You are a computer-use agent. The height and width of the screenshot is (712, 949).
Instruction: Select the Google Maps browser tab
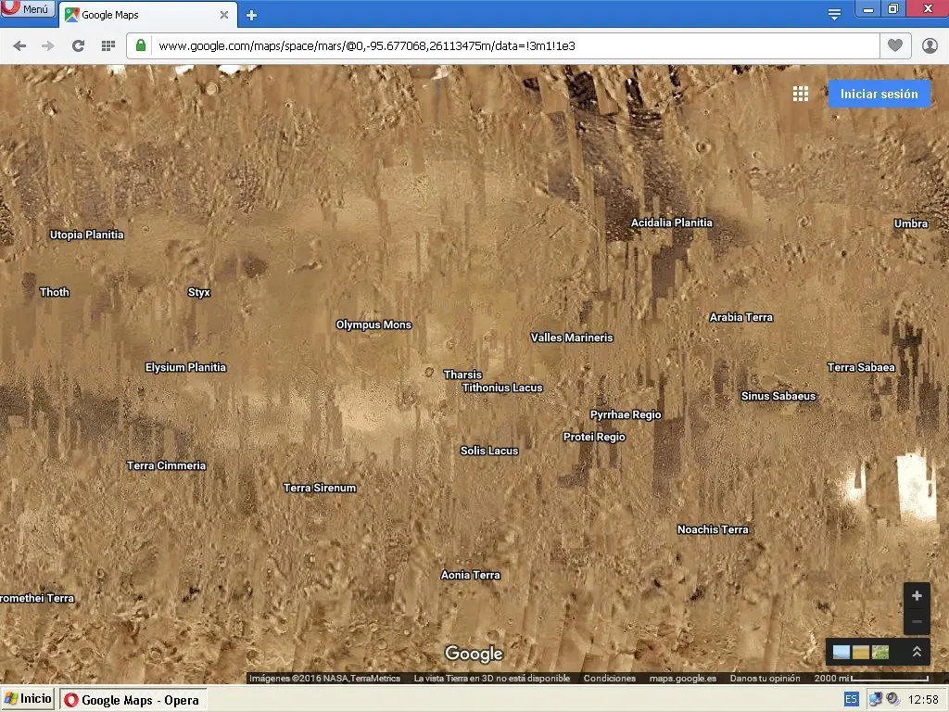point(147,15)
